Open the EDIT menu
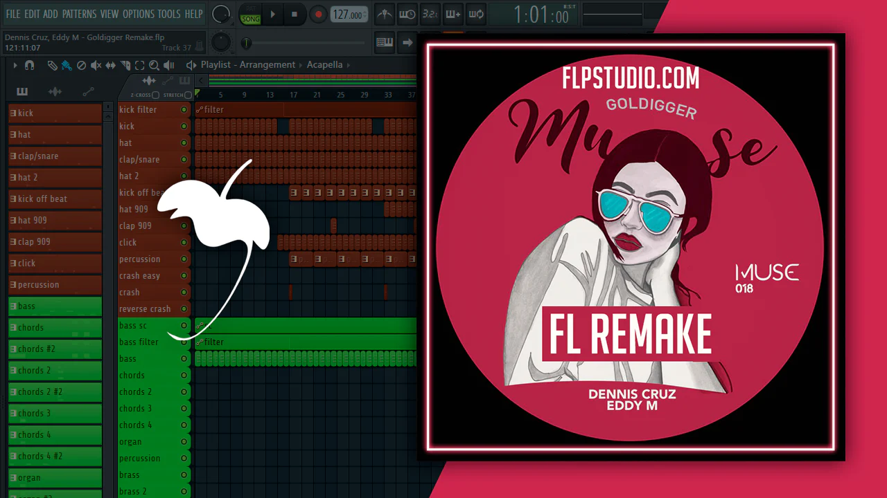887x498 pixels. 32,14
